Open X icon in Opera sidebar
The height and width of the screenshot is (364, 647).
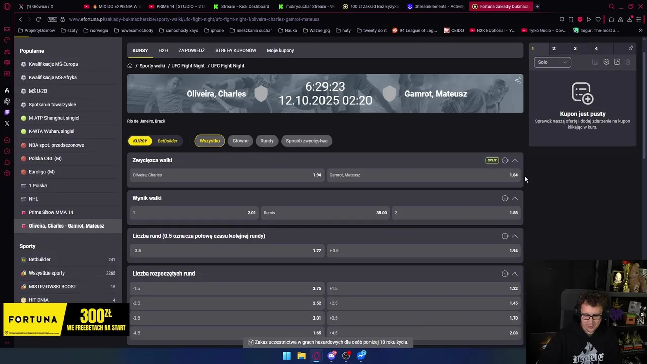[x=7, y=123]
